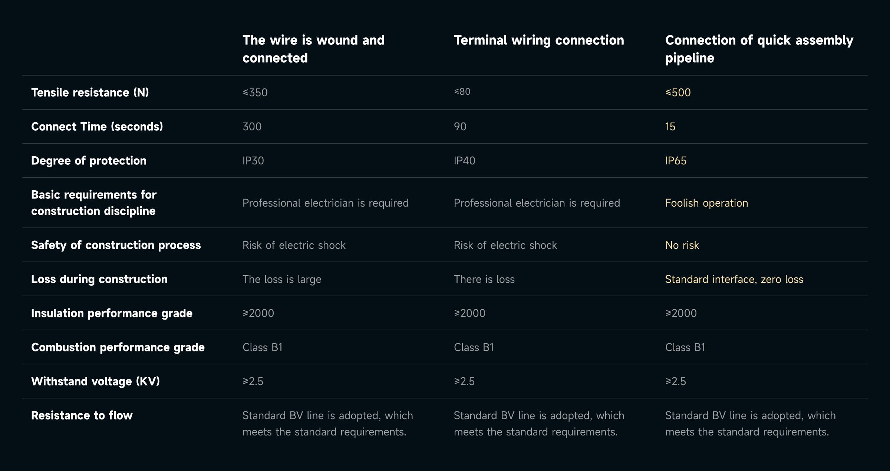Click the 'Degree of protection' row header
Viewport: 890px width, 471px height.
tap(89, 161)
